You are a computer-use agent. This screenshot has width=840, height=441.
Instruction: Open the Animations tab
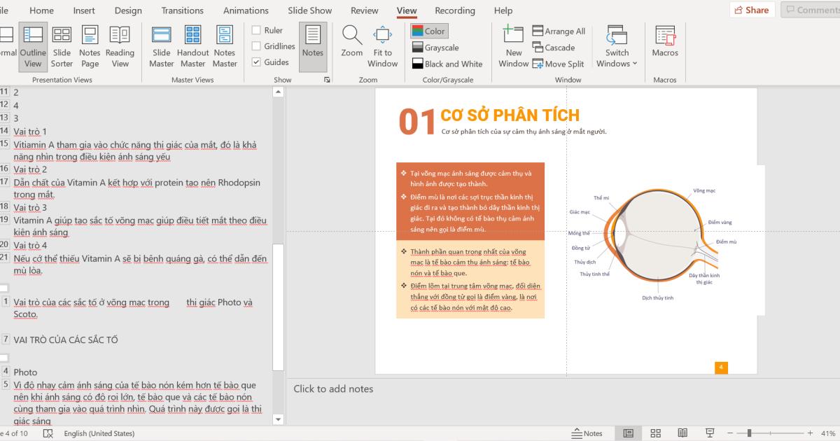tap(246, 10)
